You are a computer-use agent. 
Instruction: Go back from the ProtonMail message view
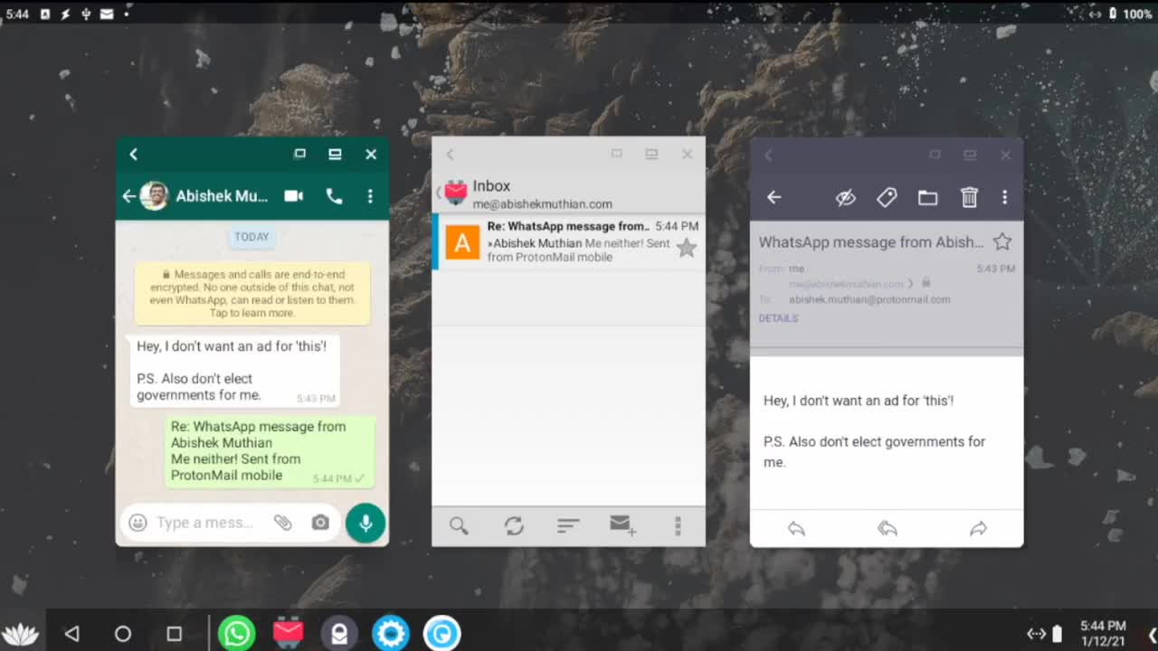tap(774, 197)
